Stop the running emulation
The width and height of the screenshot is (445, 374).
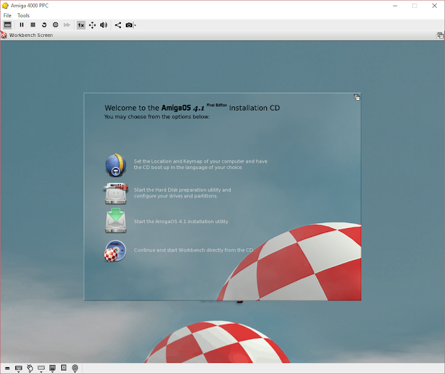click(33, 25)
